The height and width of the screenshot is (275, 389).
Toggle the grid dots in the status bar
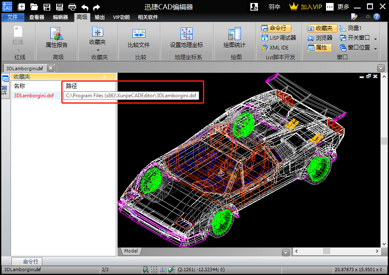154,269
